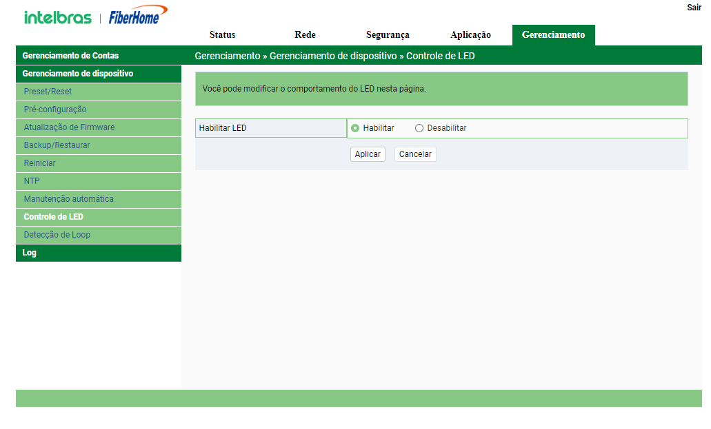The image size is (711, 429).
Task: Open Reiniciar in the sidebar
Action: pyautogui.click(x=99, y=163)
